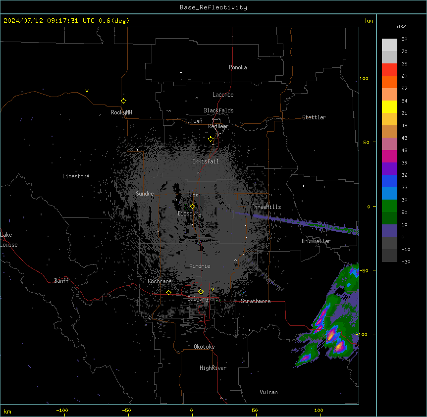Screen dimensions: 427x417
Task: Select the RedDeer label
Action: click(x=218, y=126)
